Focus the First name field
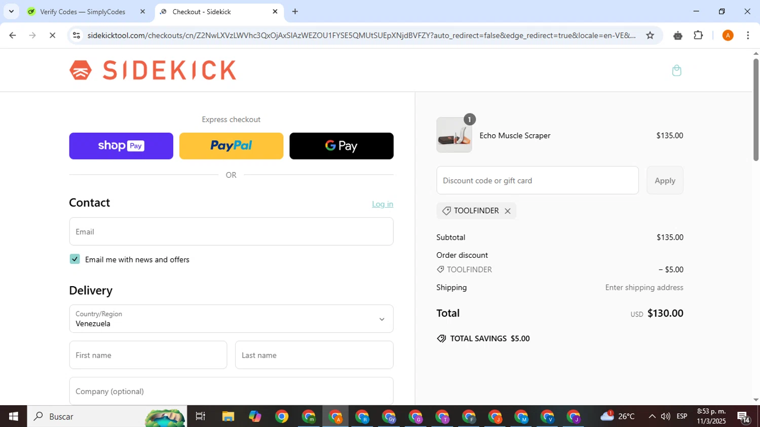 148,355
